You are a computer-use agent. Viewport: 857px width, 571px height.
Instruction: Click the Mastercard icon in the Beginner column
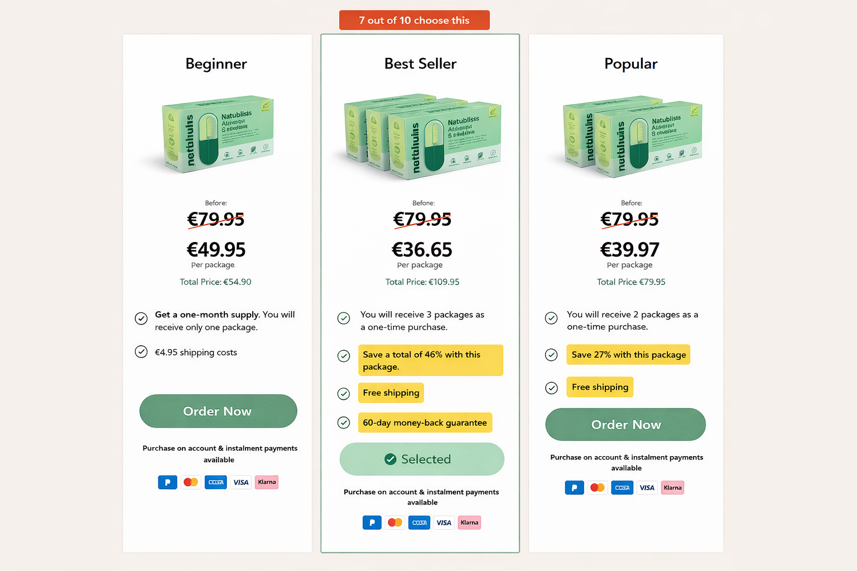pyautogui.click(x=191, y=482)
